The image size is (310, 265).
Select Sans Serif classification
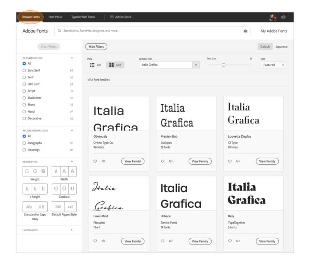(24, 70)
